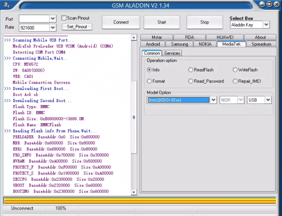Click the 'Downloading Second Boot...' log line

[42, 100]
